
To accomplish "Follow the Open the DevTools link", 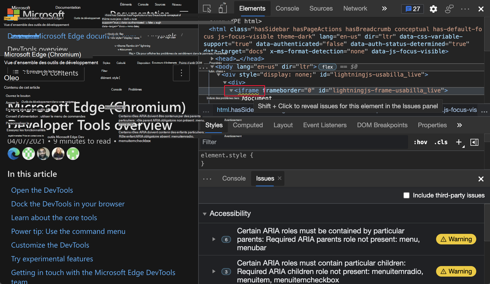I will (x=42, y=190).
